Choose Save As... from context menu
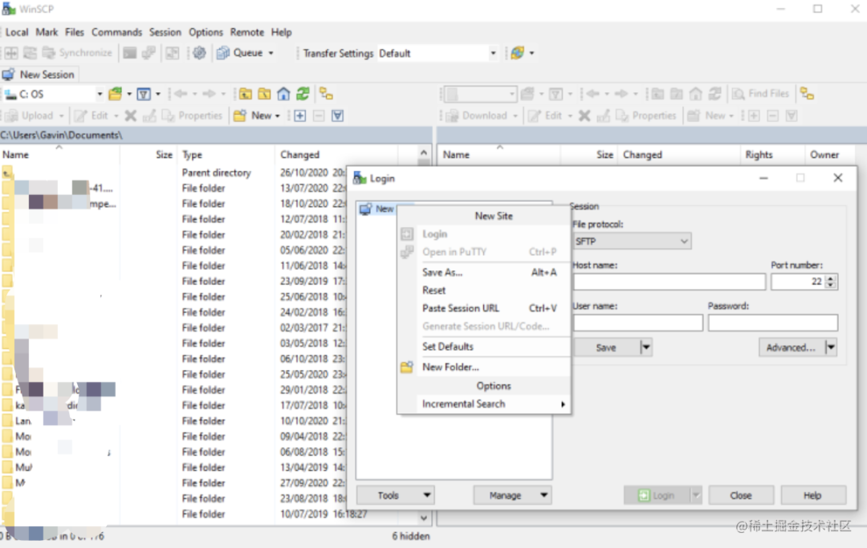 442,272
